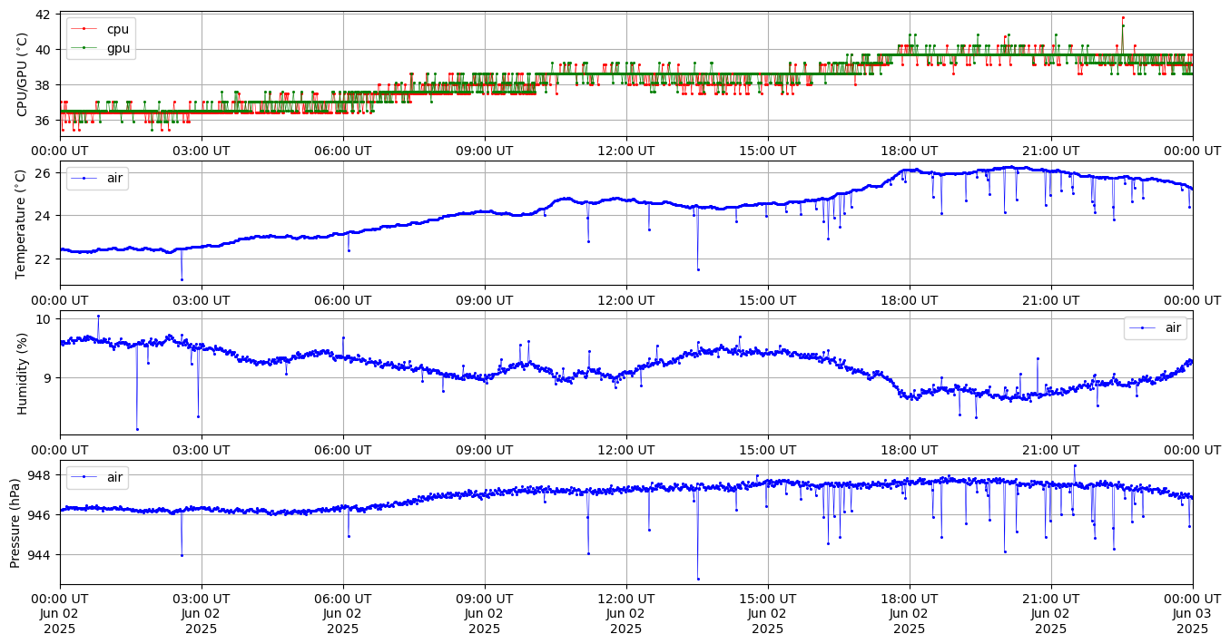This screenshot has height=644, width=1230.
Task: Click the cpu legend entry
Action: (x=101, y=29)
